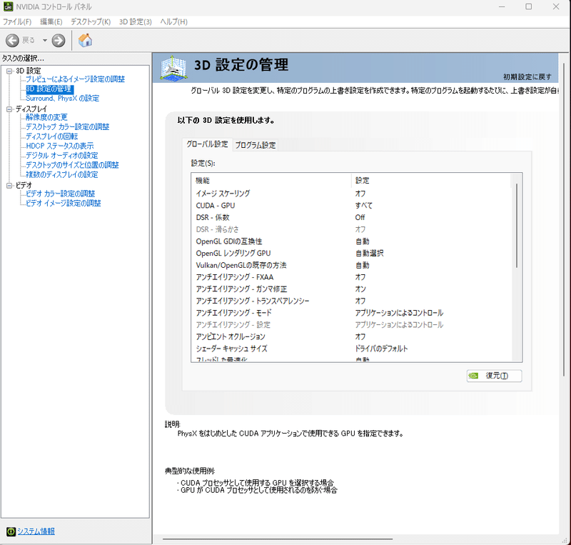
Task: Collapse the ディスプレイ tree node
Action: [9, 109]
